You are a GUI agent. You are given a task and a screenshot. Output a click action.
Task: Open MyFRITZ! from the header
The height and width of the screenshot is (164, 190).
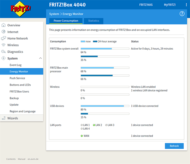[170, 5]
